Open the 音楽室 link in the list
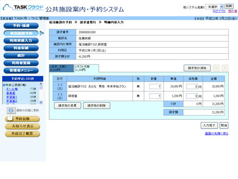 pos(11,93)
